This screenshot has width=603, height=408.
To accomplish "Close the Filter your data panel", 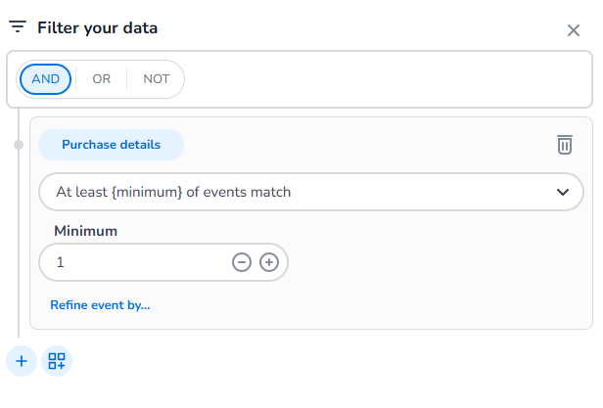I will coord(573,30).
